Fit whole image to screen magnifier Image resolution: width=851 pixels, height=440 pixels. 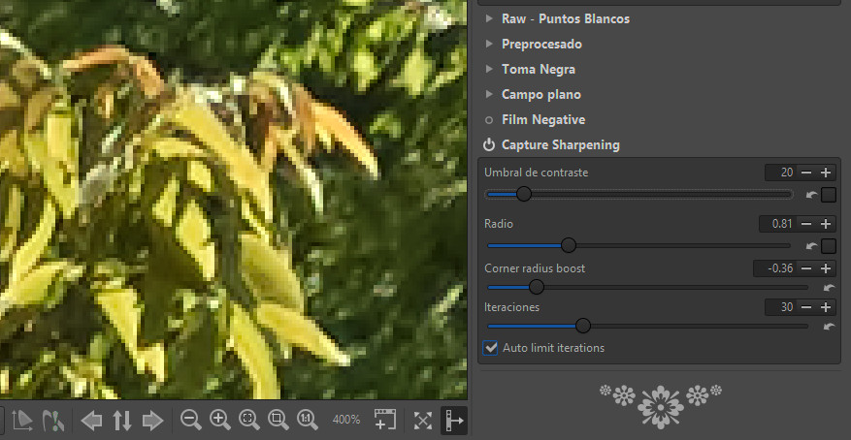(248, 420)
